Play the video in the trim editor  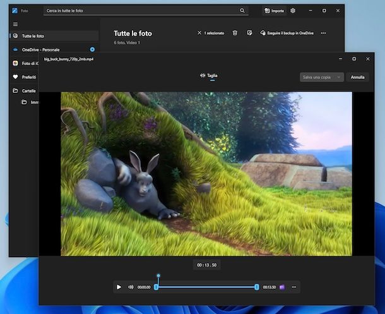[x=119, y=287]
